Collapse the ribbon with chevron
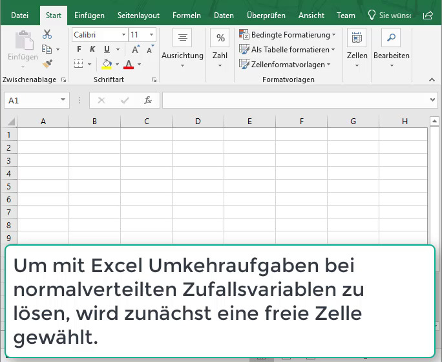 [432, 80]
